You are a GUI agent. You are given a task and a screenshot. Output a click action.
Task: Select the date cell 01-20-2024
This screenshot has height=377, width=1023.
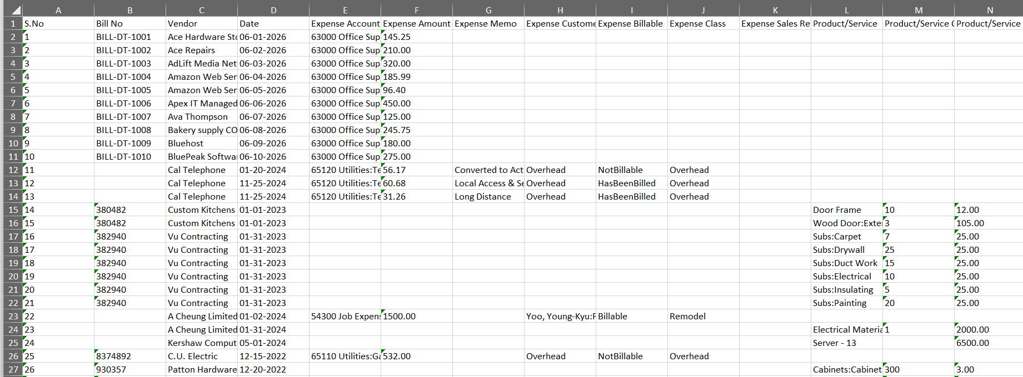273,170
